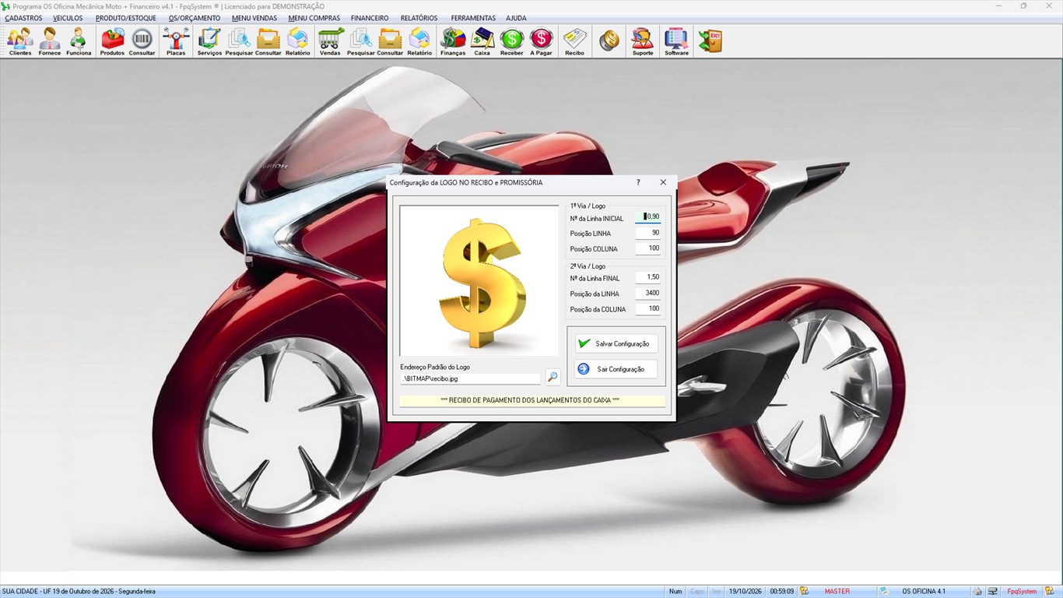Screen dimensions: 1063x598
Task: Open the red A Pagar dollar icon
Action: [542, 41]
